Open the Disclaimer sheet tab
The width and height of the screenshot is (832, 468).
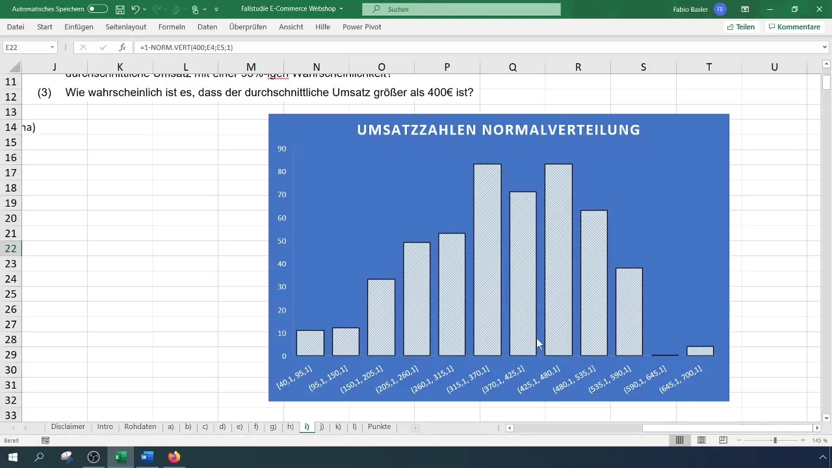tap(68, 427)
